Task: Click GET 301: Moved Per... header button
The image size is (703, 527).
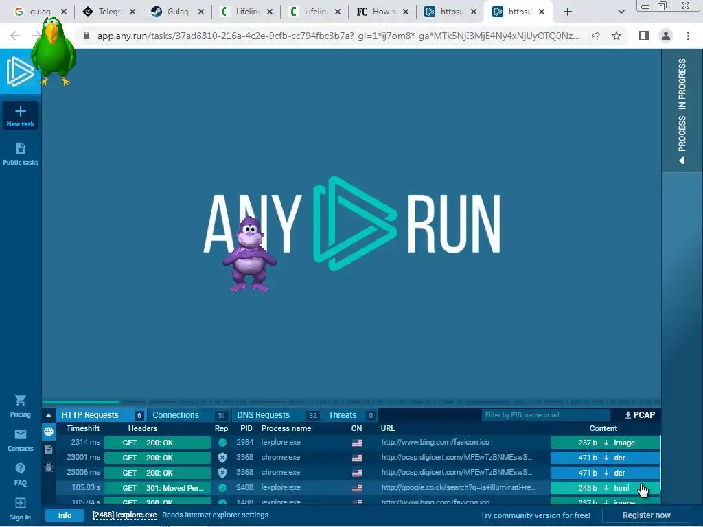Action: tap(157, 488)
